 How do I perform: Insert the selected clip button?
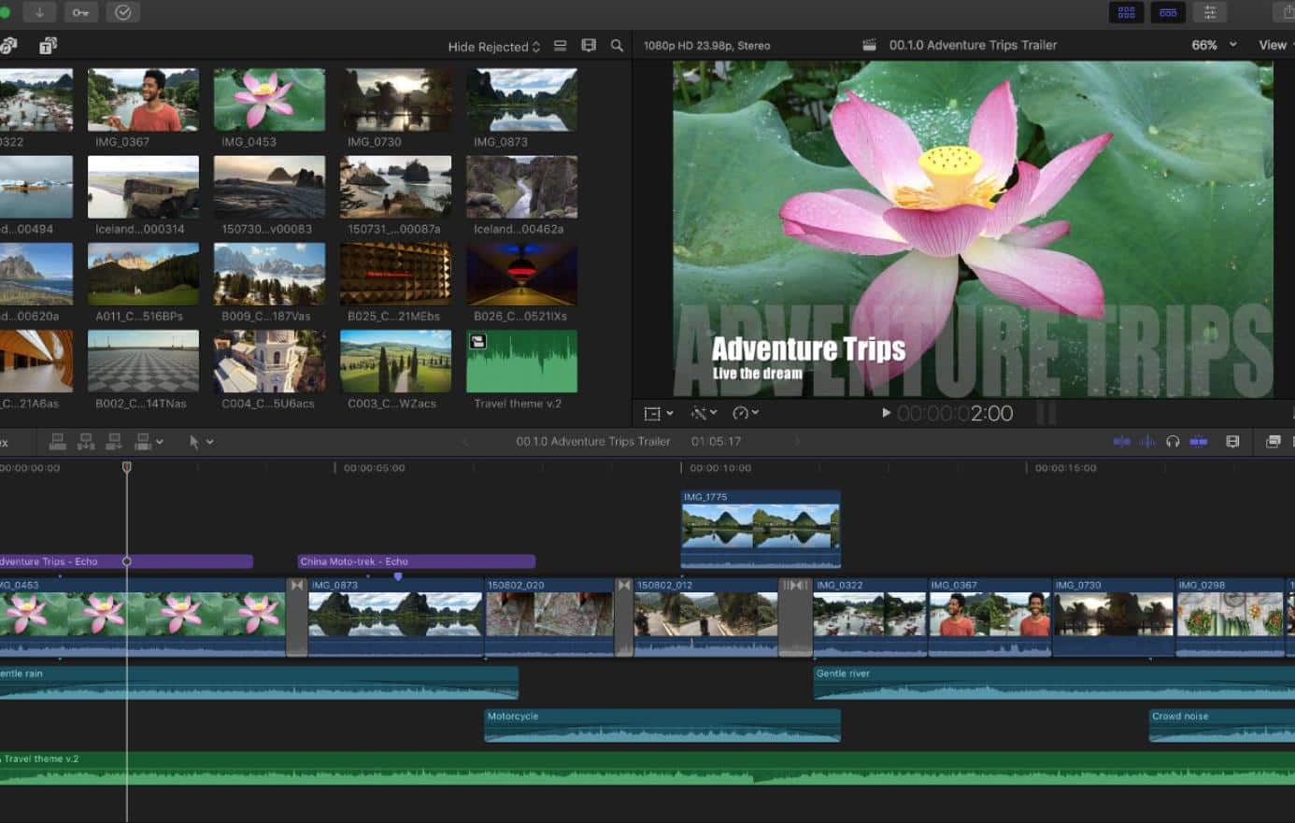tap(86, 441)
